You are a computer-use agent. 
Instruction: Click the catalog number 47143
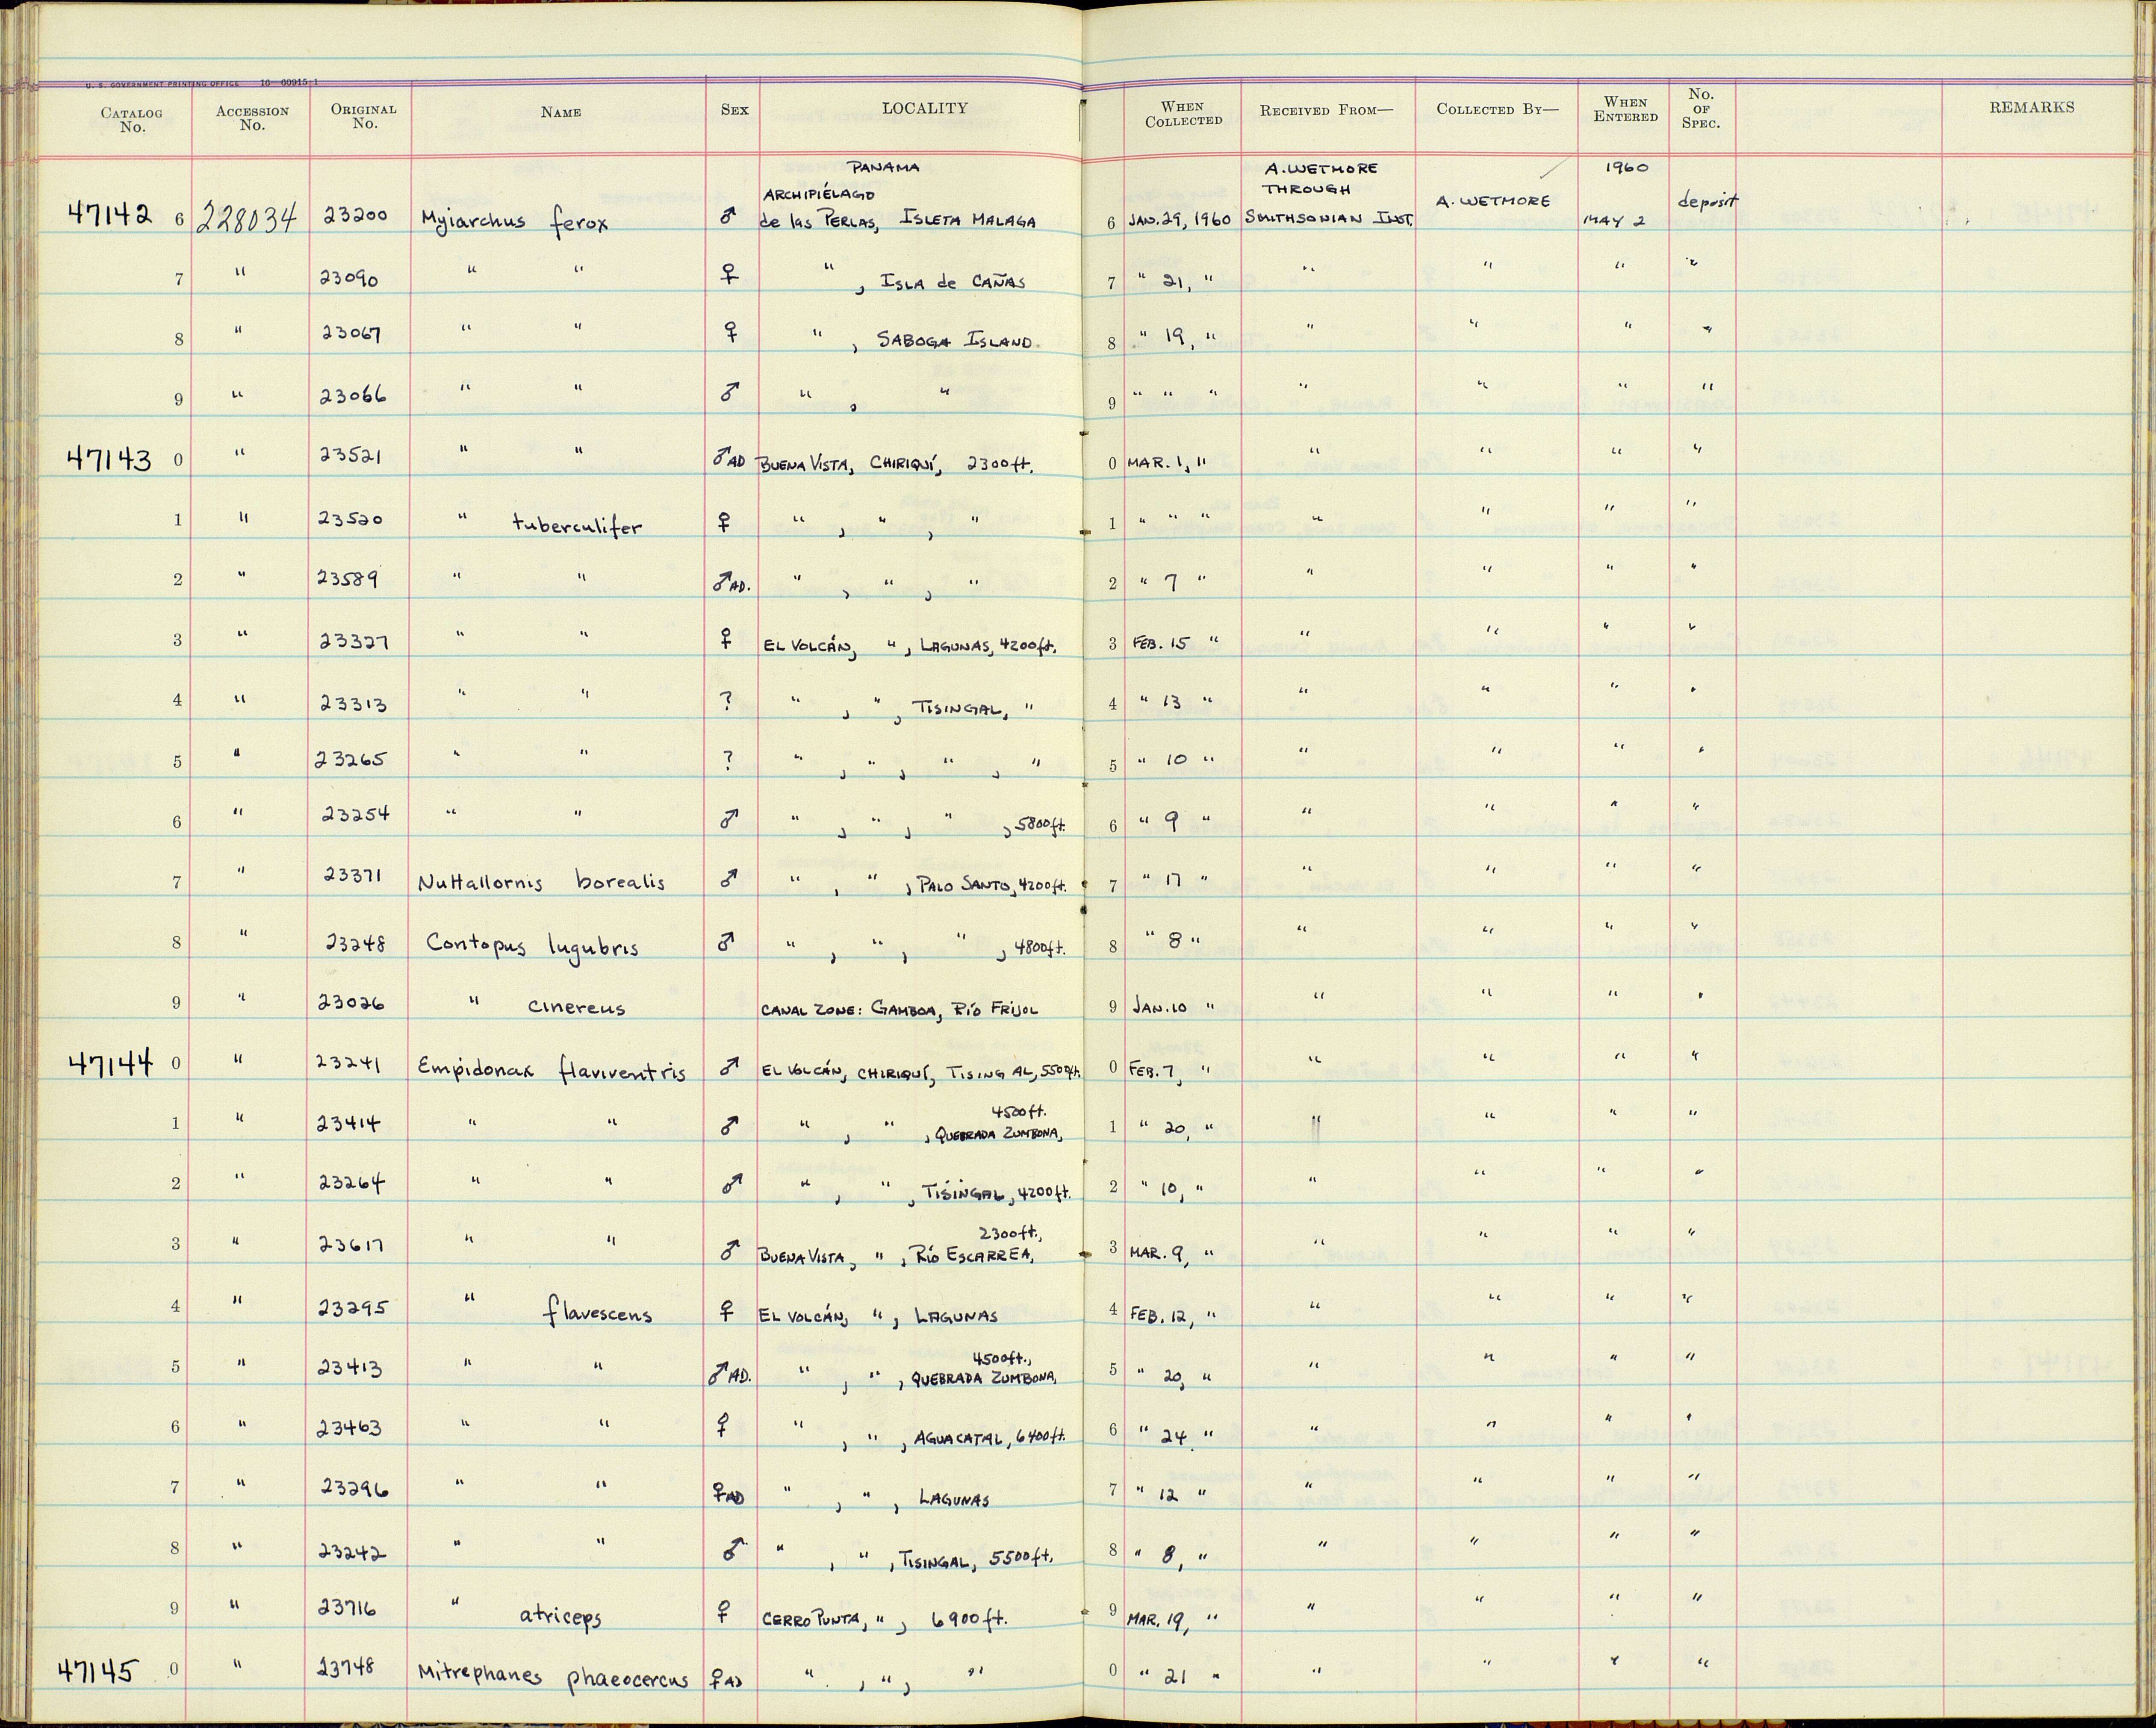tap(110, 459)
